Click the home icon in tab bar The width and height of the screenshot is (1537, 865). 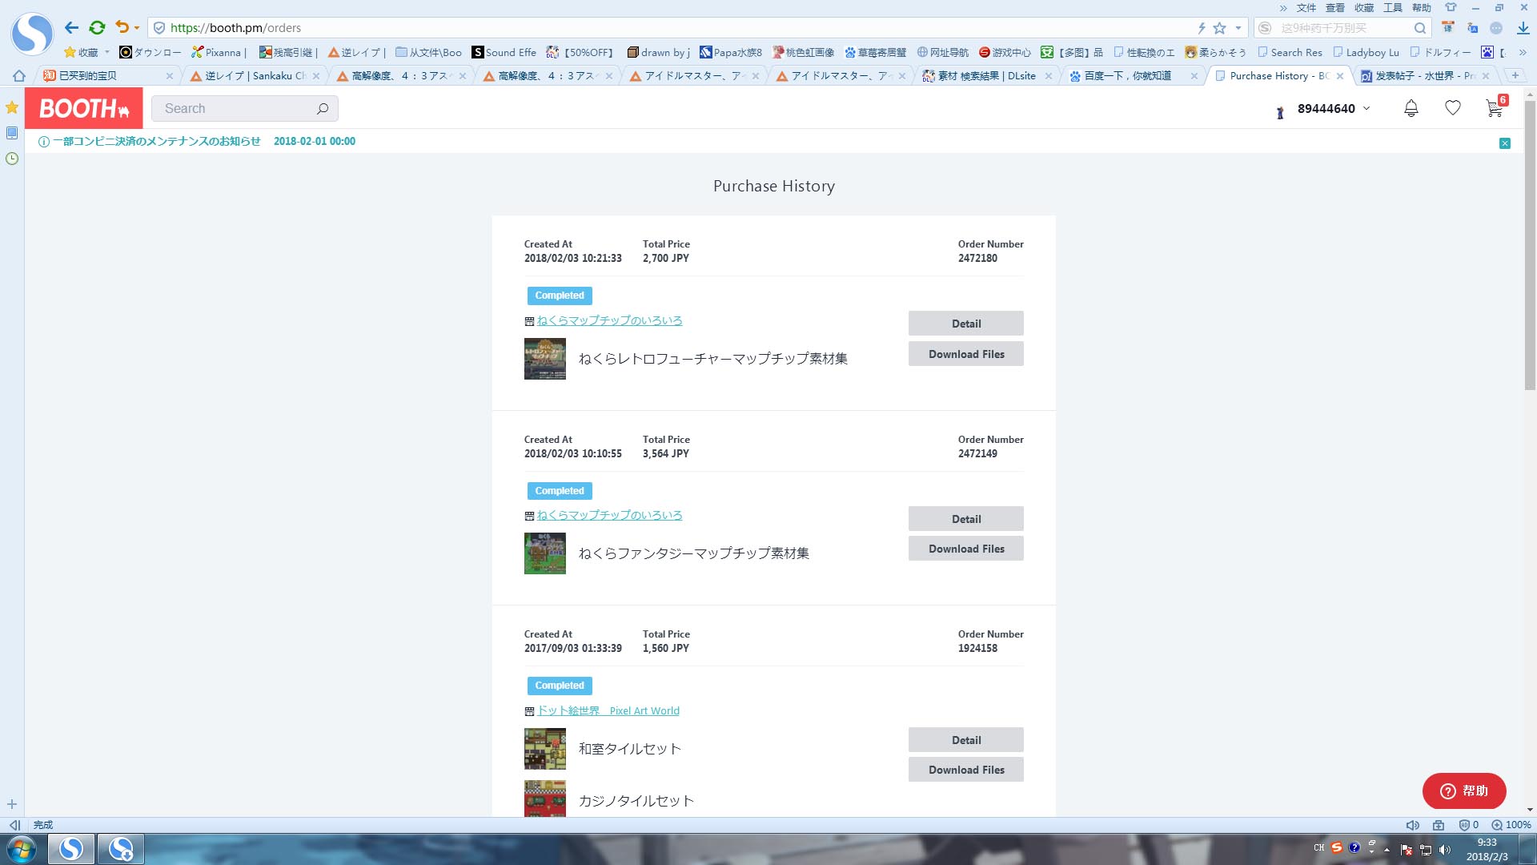(x=19, y=76)
